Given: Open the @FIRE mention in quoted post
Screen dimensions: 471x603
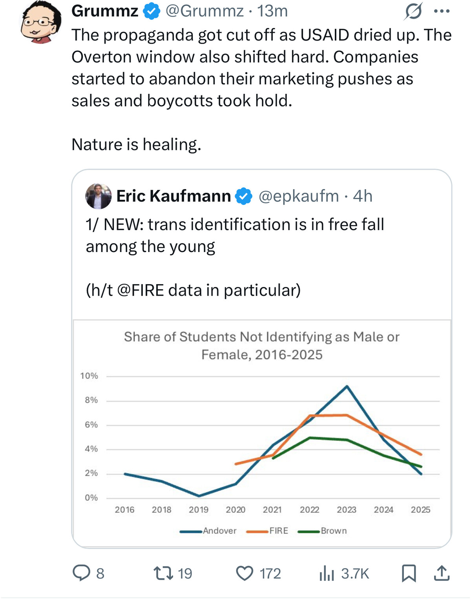Looking at the screenshot, I should 140,291.
